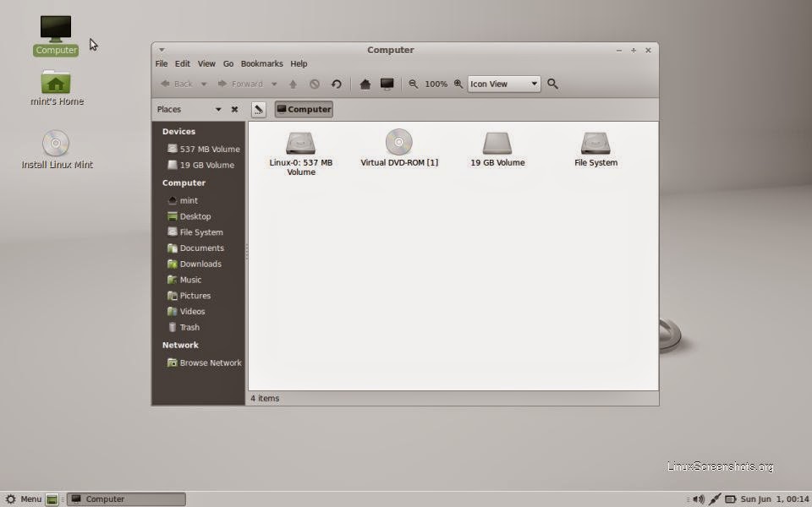The image size is (812, 507).
Task: Open the Places sidebar dropdown
Action: pyautogui.click(x=218, y=109)
